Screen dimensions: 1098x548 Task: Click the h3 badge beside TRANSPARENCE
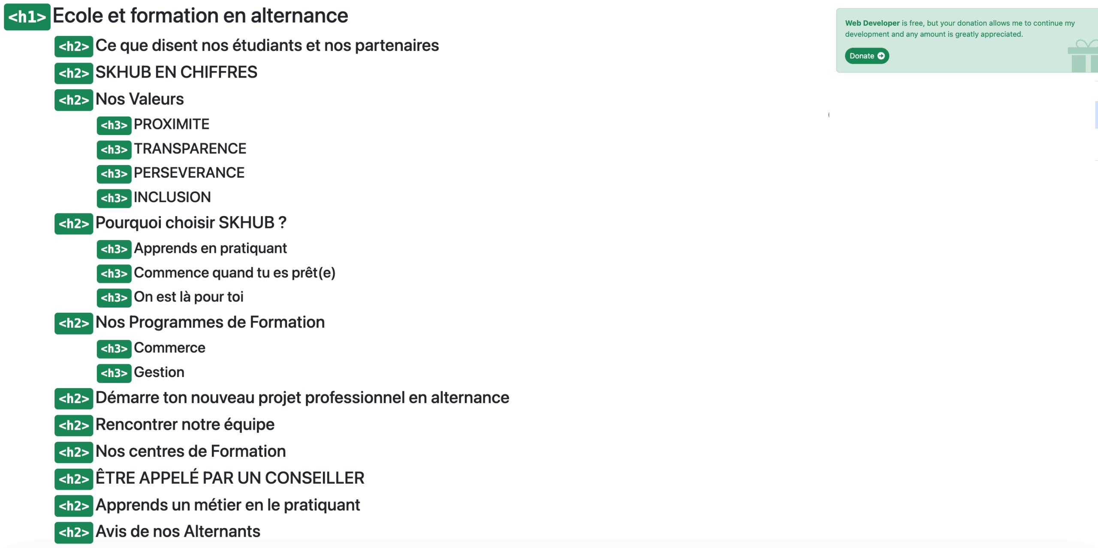(x=114, y=150)
